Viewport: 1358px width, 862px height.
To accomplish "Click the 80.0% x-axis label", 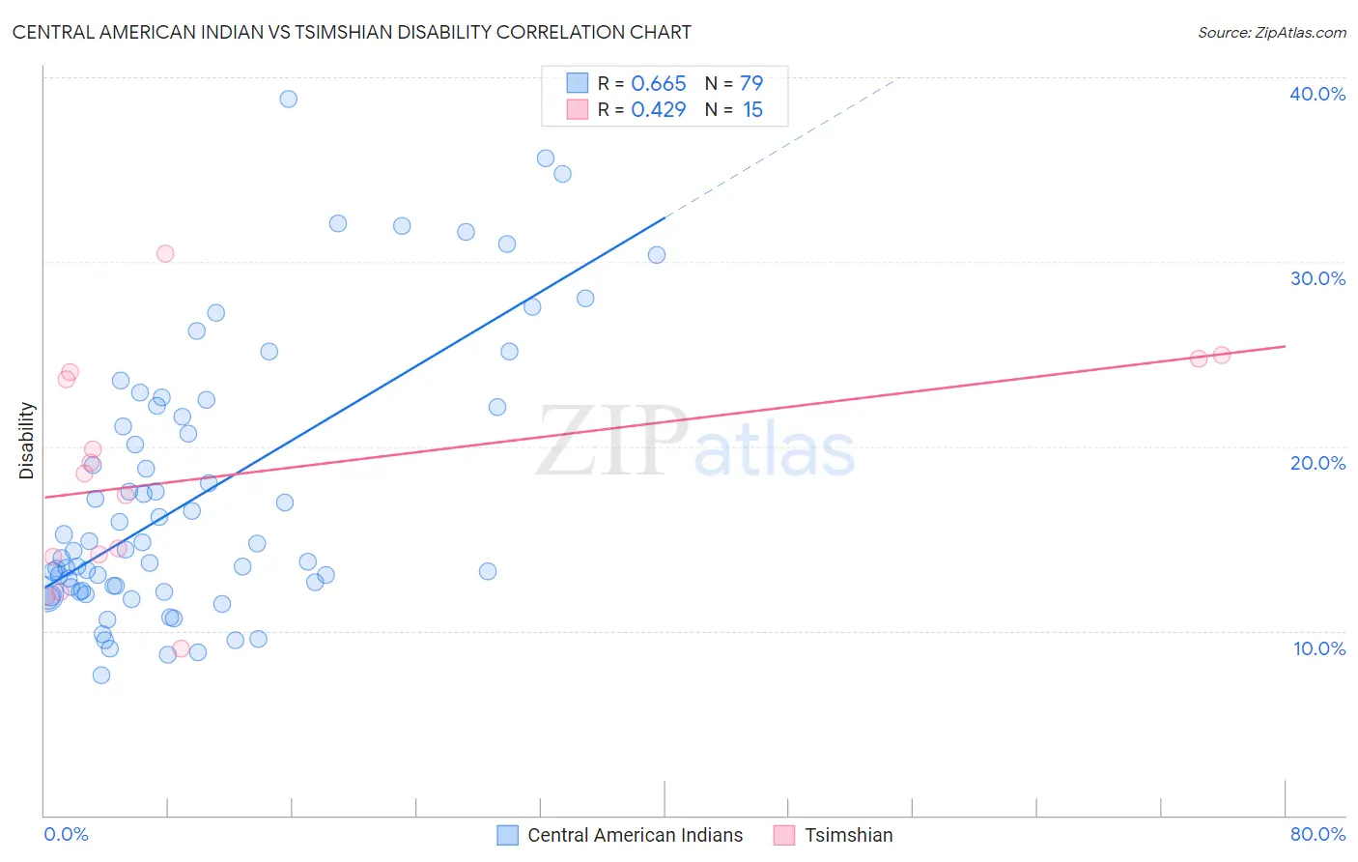I will click(x=1317, y=834).
